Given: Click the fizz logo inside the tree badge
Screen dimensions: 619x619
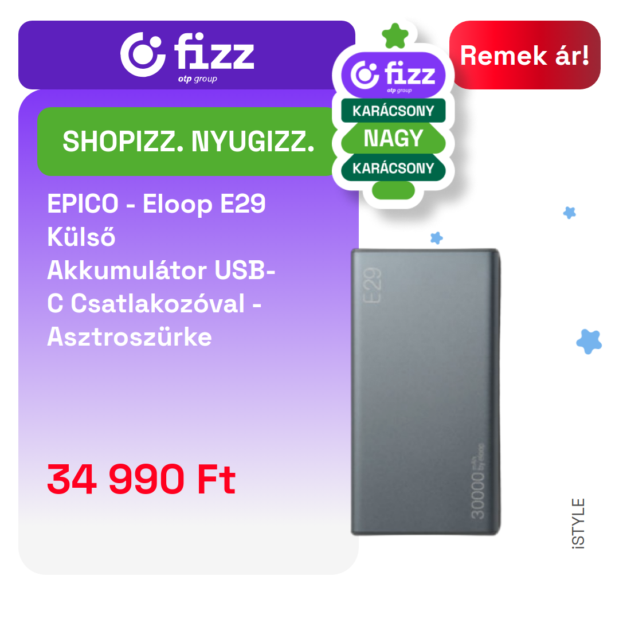Looking at the screenshot, I should point(393,75).
